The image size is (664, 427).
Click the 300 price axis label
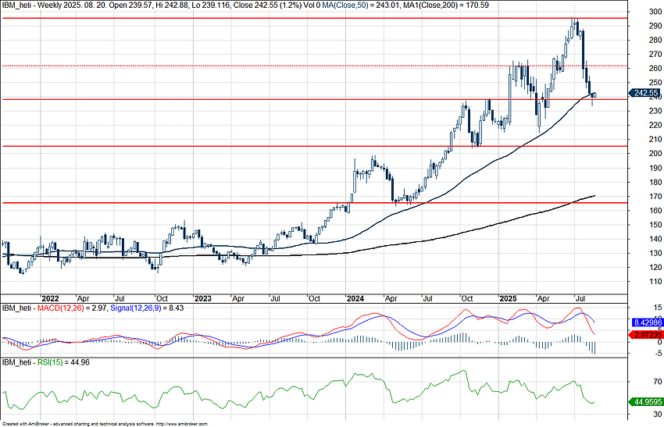[x=655, y=12]
